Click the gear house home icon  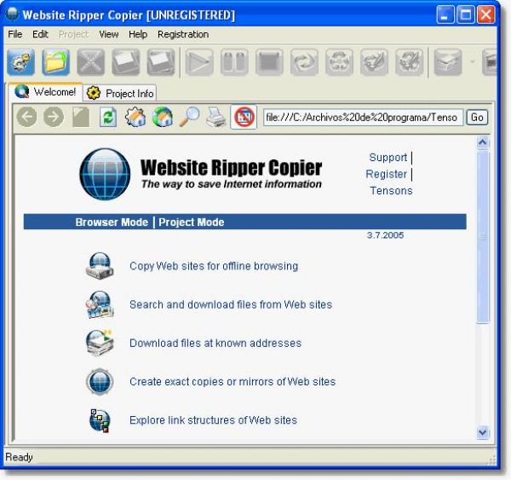[x=135, y=117]
